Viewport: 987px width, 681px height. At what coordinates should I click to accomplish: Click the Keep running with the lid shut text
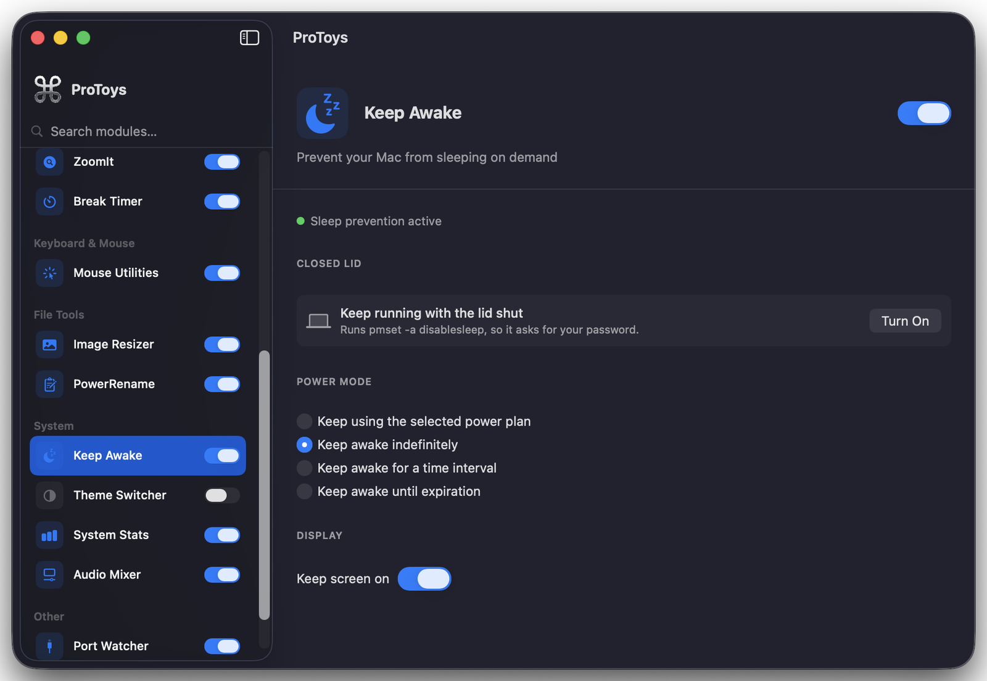click(x=431, y=313)
